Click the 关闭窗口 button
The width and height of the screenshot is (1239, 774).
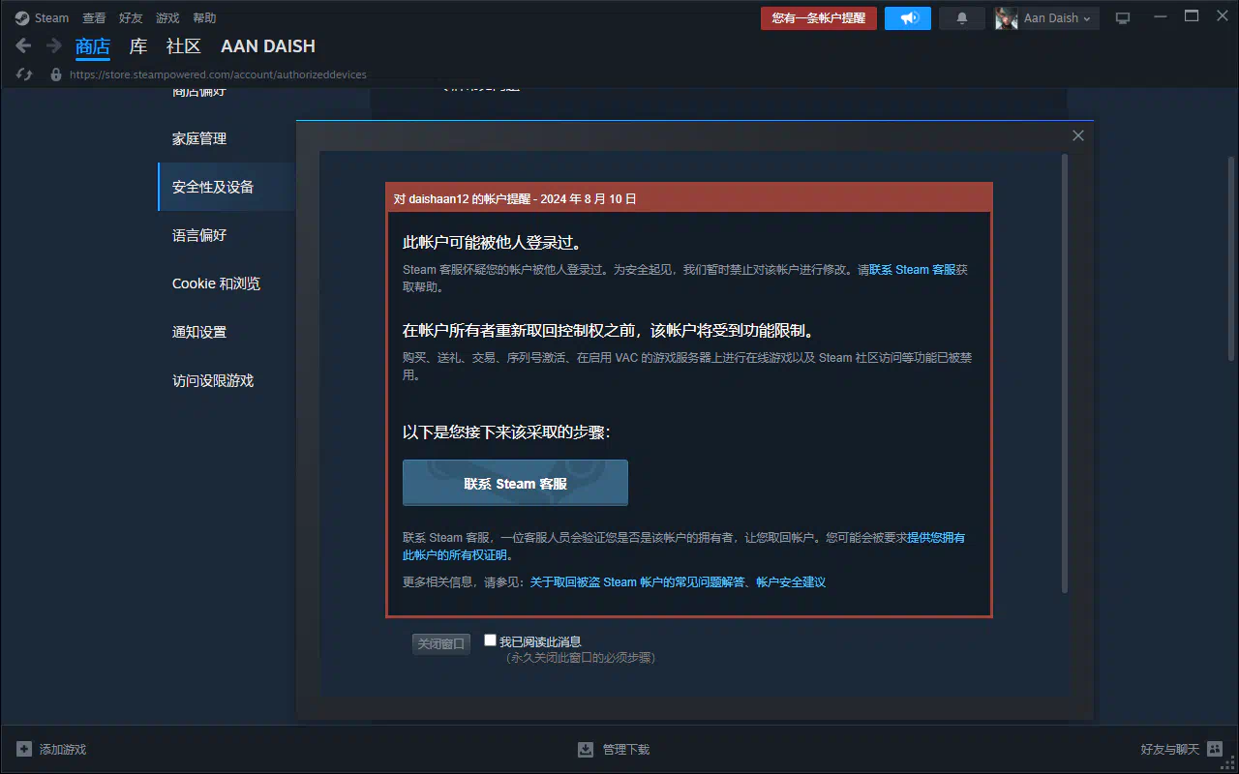pyautogui.click(x=440, y=643)
